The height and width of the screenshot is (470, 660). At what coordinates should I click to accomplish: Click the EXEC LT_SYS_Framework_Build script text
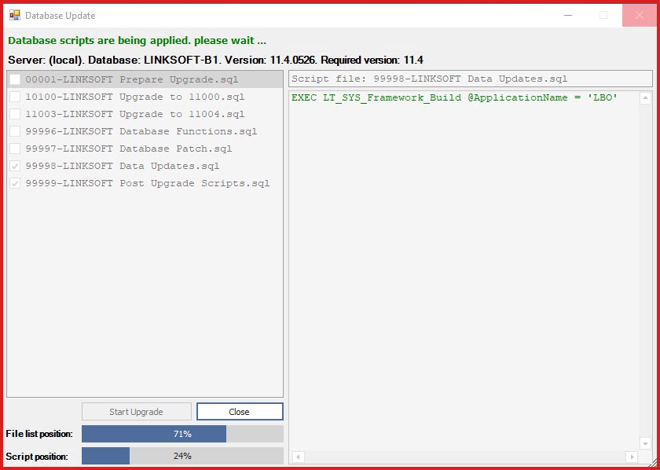pos(454,97)
